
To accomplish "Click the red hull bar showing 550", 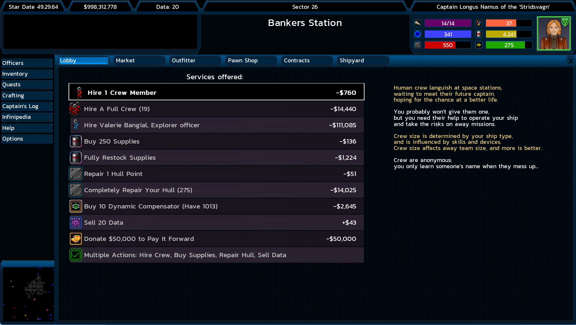I will point(447,45).
